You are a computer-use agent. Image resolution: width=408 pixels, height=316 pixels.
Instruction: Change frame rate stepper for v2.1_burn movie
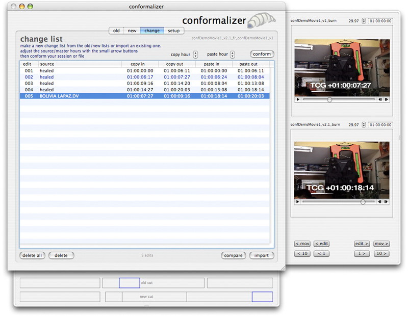[x=364, y=124]
